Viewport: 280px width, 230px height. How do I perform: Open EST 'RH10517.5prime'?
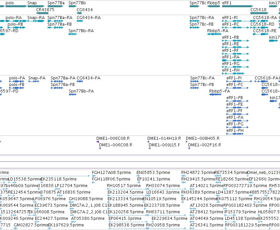coord(124,186)
